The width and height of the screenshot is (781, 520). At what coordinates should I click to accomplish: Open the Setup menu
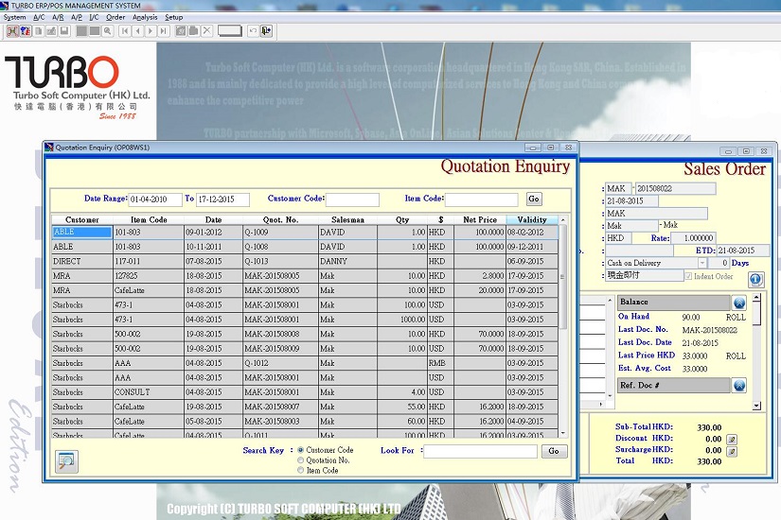pos(174,17)
